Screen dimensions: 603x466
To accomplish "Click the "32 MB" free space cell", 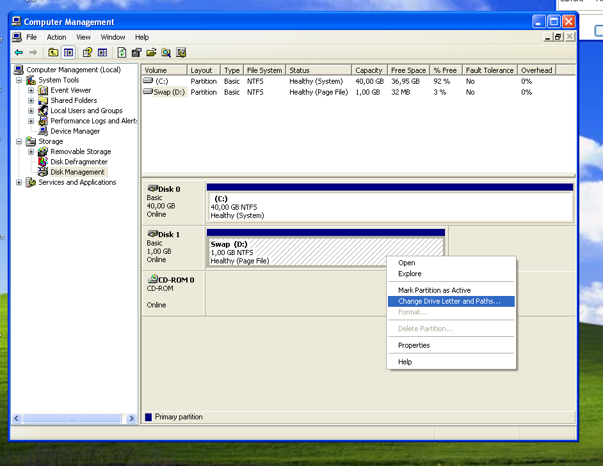I will tap(400, 92).
